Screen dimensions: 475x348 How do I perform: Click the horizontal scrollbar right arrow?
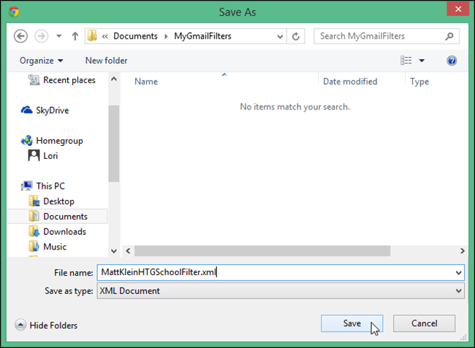[x=462, y=251]
